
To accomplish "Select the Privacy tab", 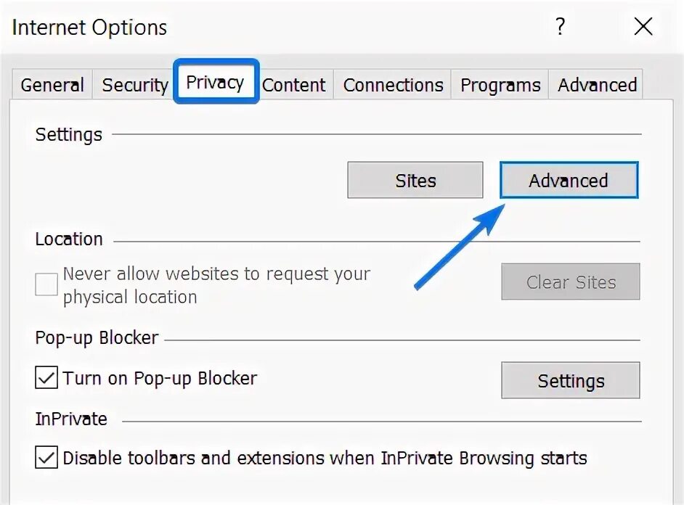I will pyautogui.click(x=215, y=82).
